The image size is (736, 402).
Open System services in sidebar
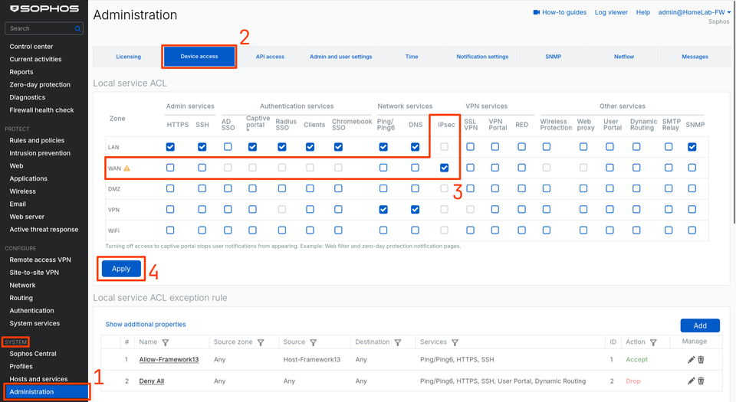click(34, 323)
